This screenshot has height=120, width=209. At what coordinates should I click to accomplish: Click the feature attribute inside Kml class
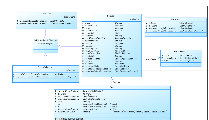73,94
